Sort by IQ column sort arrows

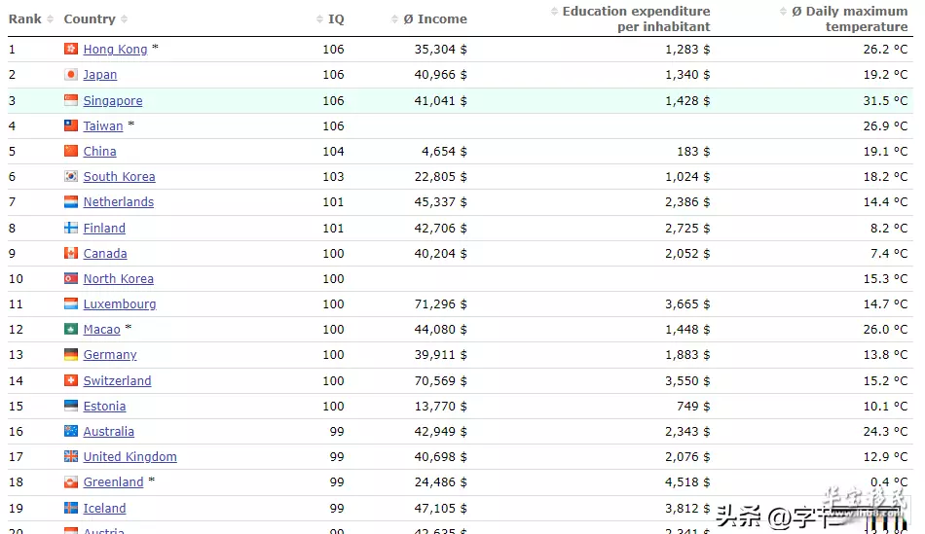click(320, 19)
